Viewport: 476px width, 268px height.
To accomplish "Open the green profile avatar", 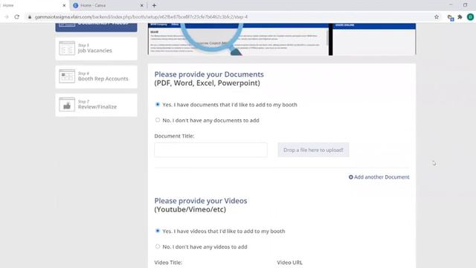I will (x=470, y=17).
